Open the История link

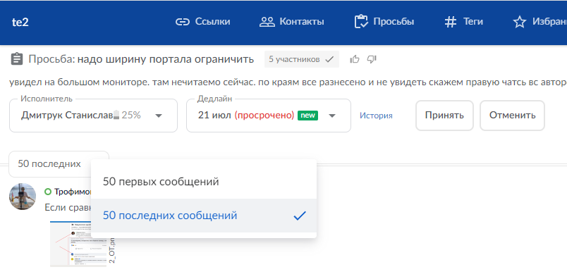(376, 116)
